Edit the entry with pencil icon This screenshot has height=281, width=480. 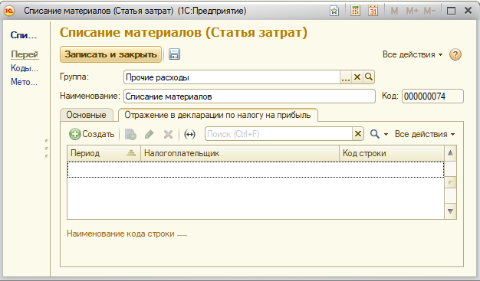click(149, 134)
